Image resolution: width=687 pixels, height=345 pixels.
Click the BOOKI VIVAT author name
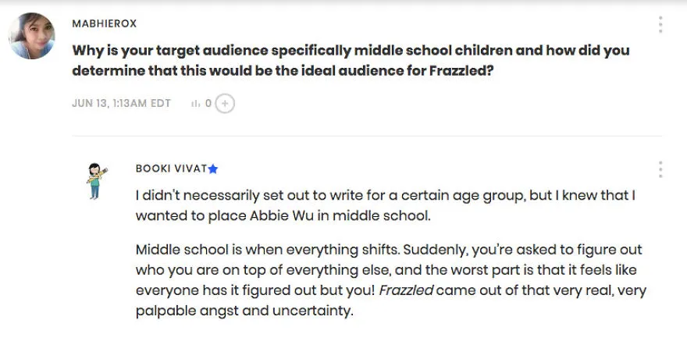click(171, 169)
